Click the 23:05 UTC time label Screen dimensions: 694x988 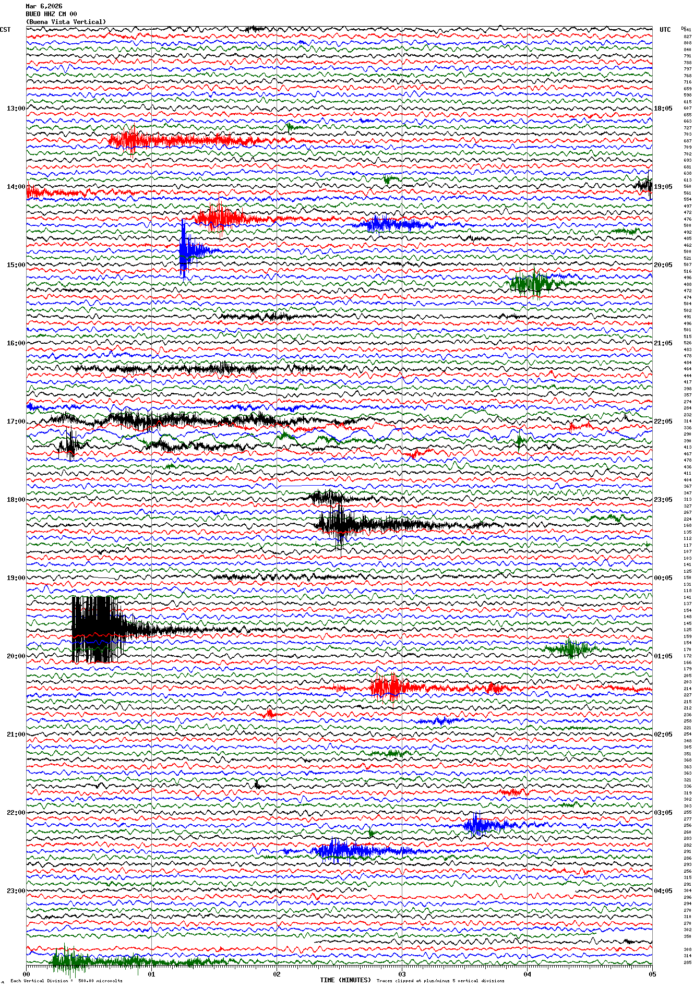tap(663, 500)
